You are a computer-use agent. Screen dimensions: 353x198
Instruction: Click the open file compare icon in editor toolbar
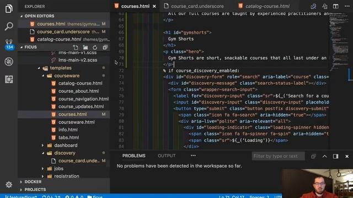[x=325, y=6]
